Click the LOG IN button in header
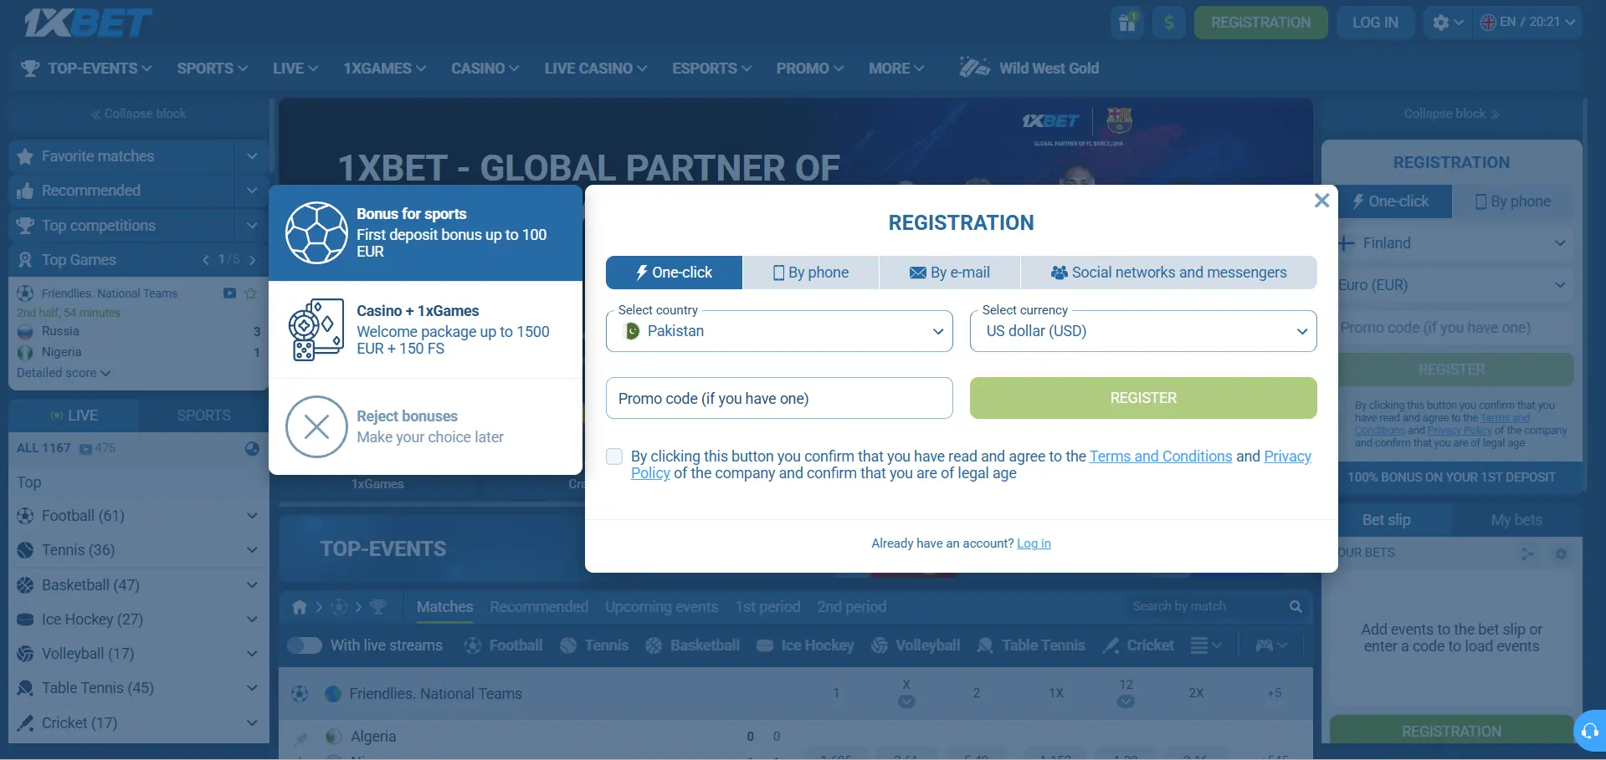 (x=1375, y=23)
